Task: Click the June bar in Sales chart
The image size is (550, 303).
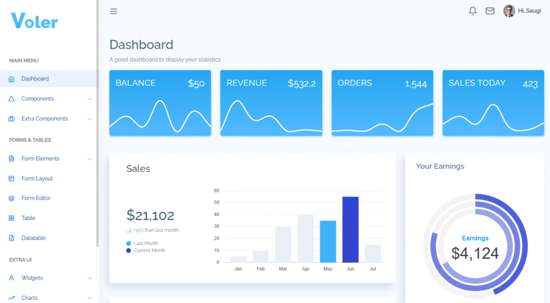Action: point(350,229)
